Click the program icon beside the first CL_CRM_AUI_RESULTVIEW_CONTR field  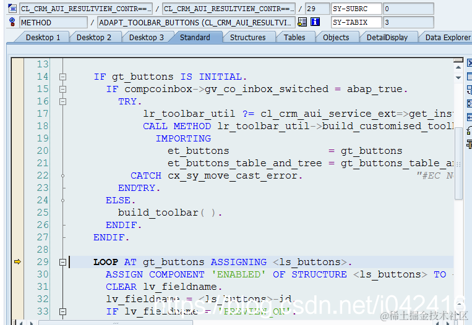[x=12, y=9]
